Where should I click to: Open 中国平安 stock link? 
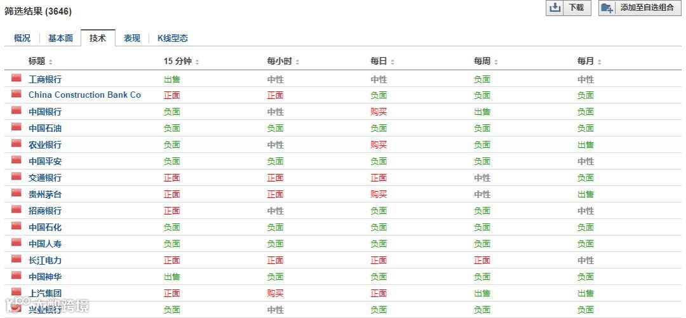(45, 161)
